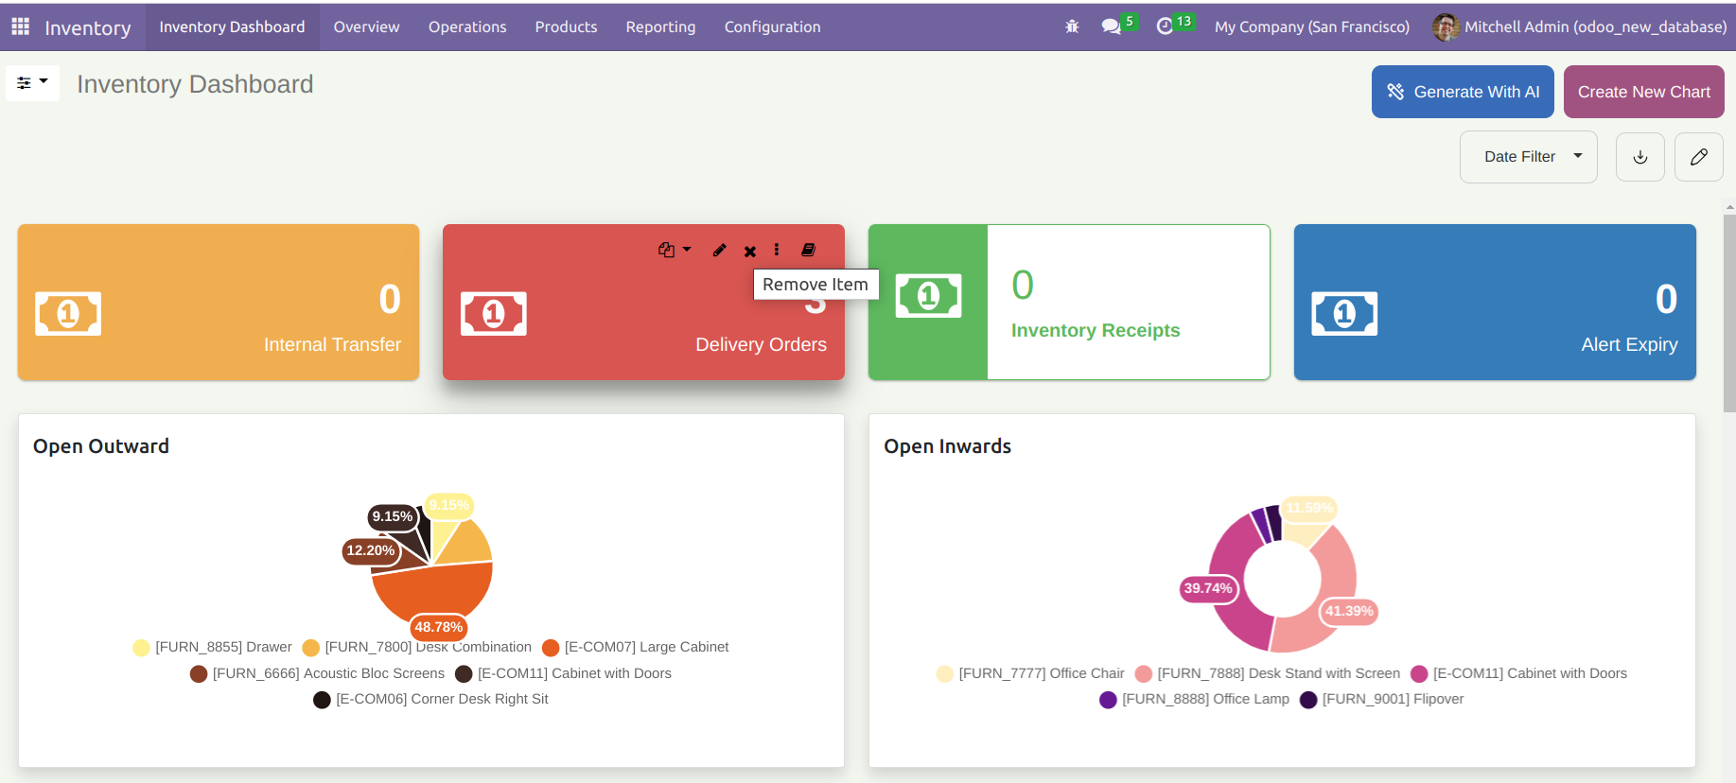Click the debug bug icon
This screenshot has width=1736, height=783.
1072,26
